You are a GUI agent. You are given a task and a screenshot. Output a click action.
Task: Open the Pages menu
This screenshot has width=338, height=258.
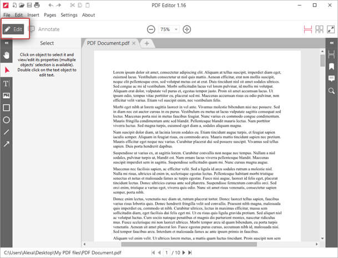(x=49, y=15)
